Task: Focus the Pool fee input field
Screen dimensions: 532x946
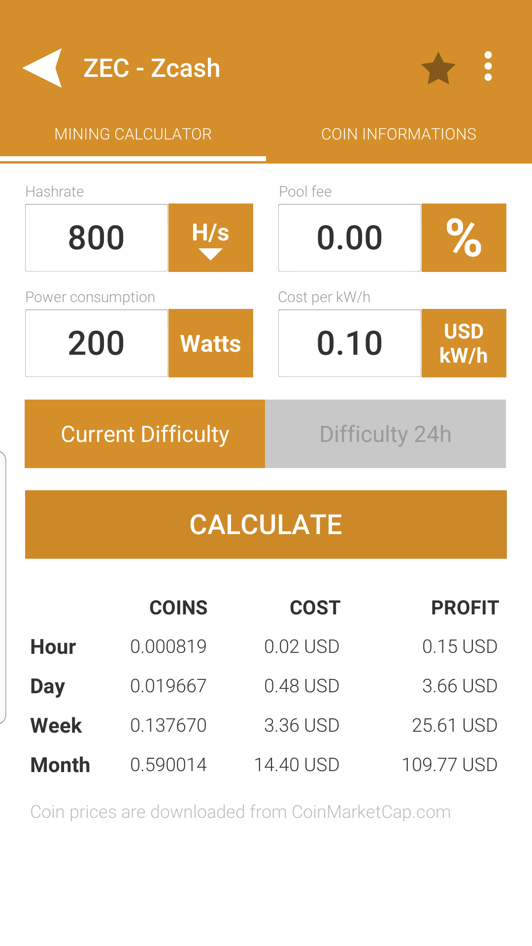Action: 350,237
